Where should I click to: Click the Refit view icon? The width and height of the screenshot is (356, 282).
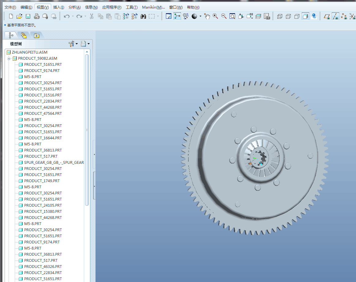(232, 16)
